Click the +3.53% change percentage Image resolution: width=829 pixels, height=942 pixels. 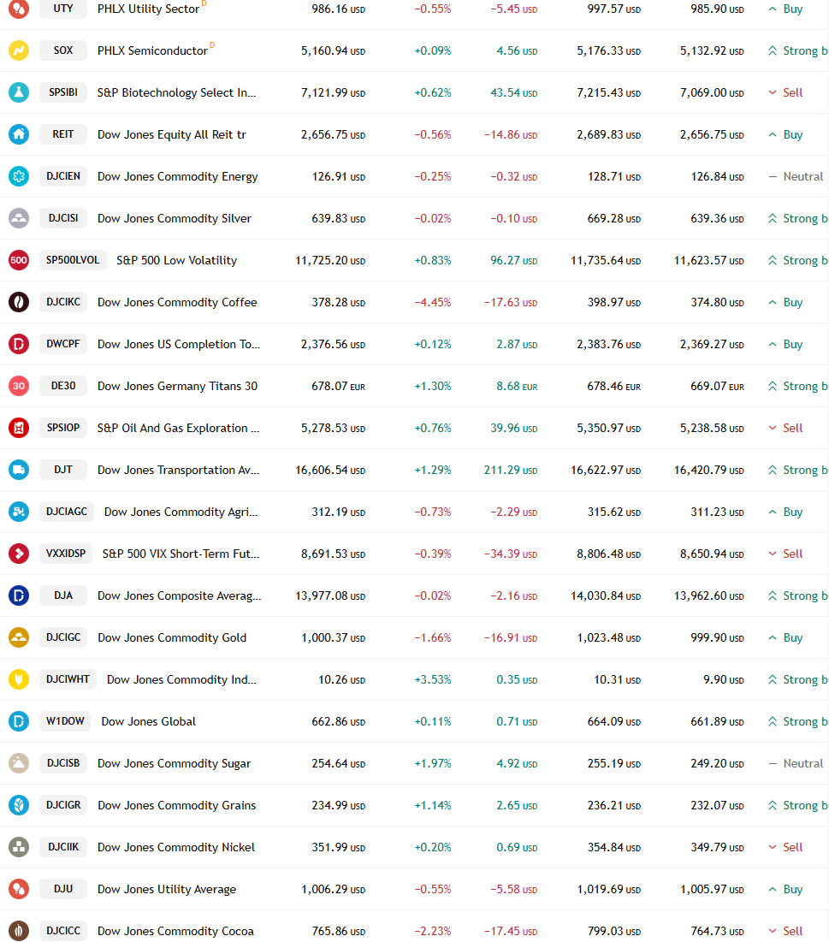click(x=433, y=679)
